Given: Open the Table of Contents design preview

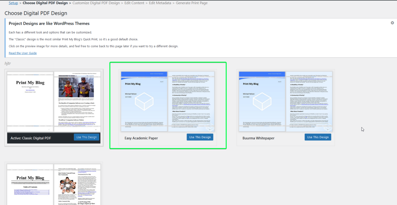Looking at the screenshot, I should (54, 184).
